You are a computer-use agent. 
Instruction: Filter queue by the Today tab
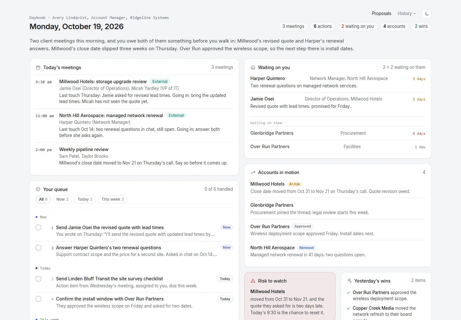(85, 199)
